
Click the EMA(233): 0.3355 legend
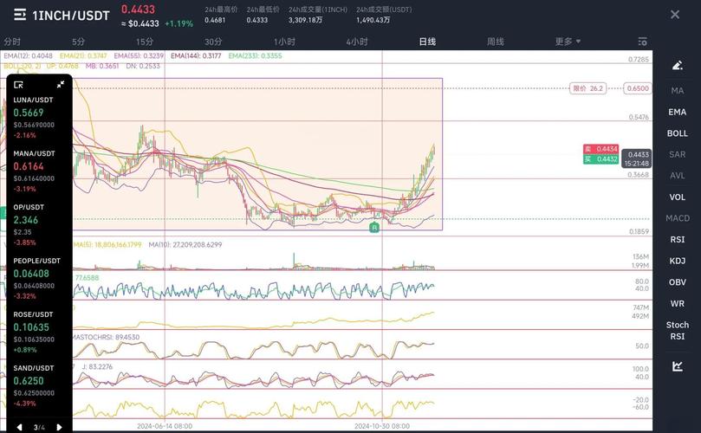coord(255,55)
